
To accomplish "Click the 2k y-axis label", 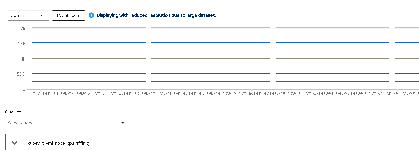I will point(23,29).
